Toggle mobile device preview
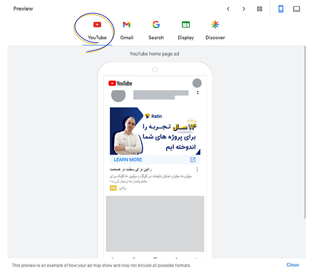Image resolution: width=316 pixels, height=270 pixels. pyautogui.click(x=281, y=9)
